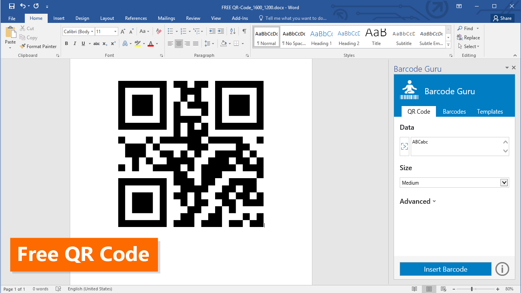Apply strikethrough formatting

pyautogui.click(x=96, y=43)
